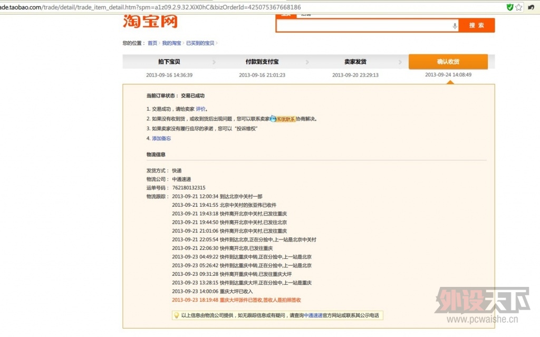Open the 首页 breadcrumb link

tap(152, 43)
